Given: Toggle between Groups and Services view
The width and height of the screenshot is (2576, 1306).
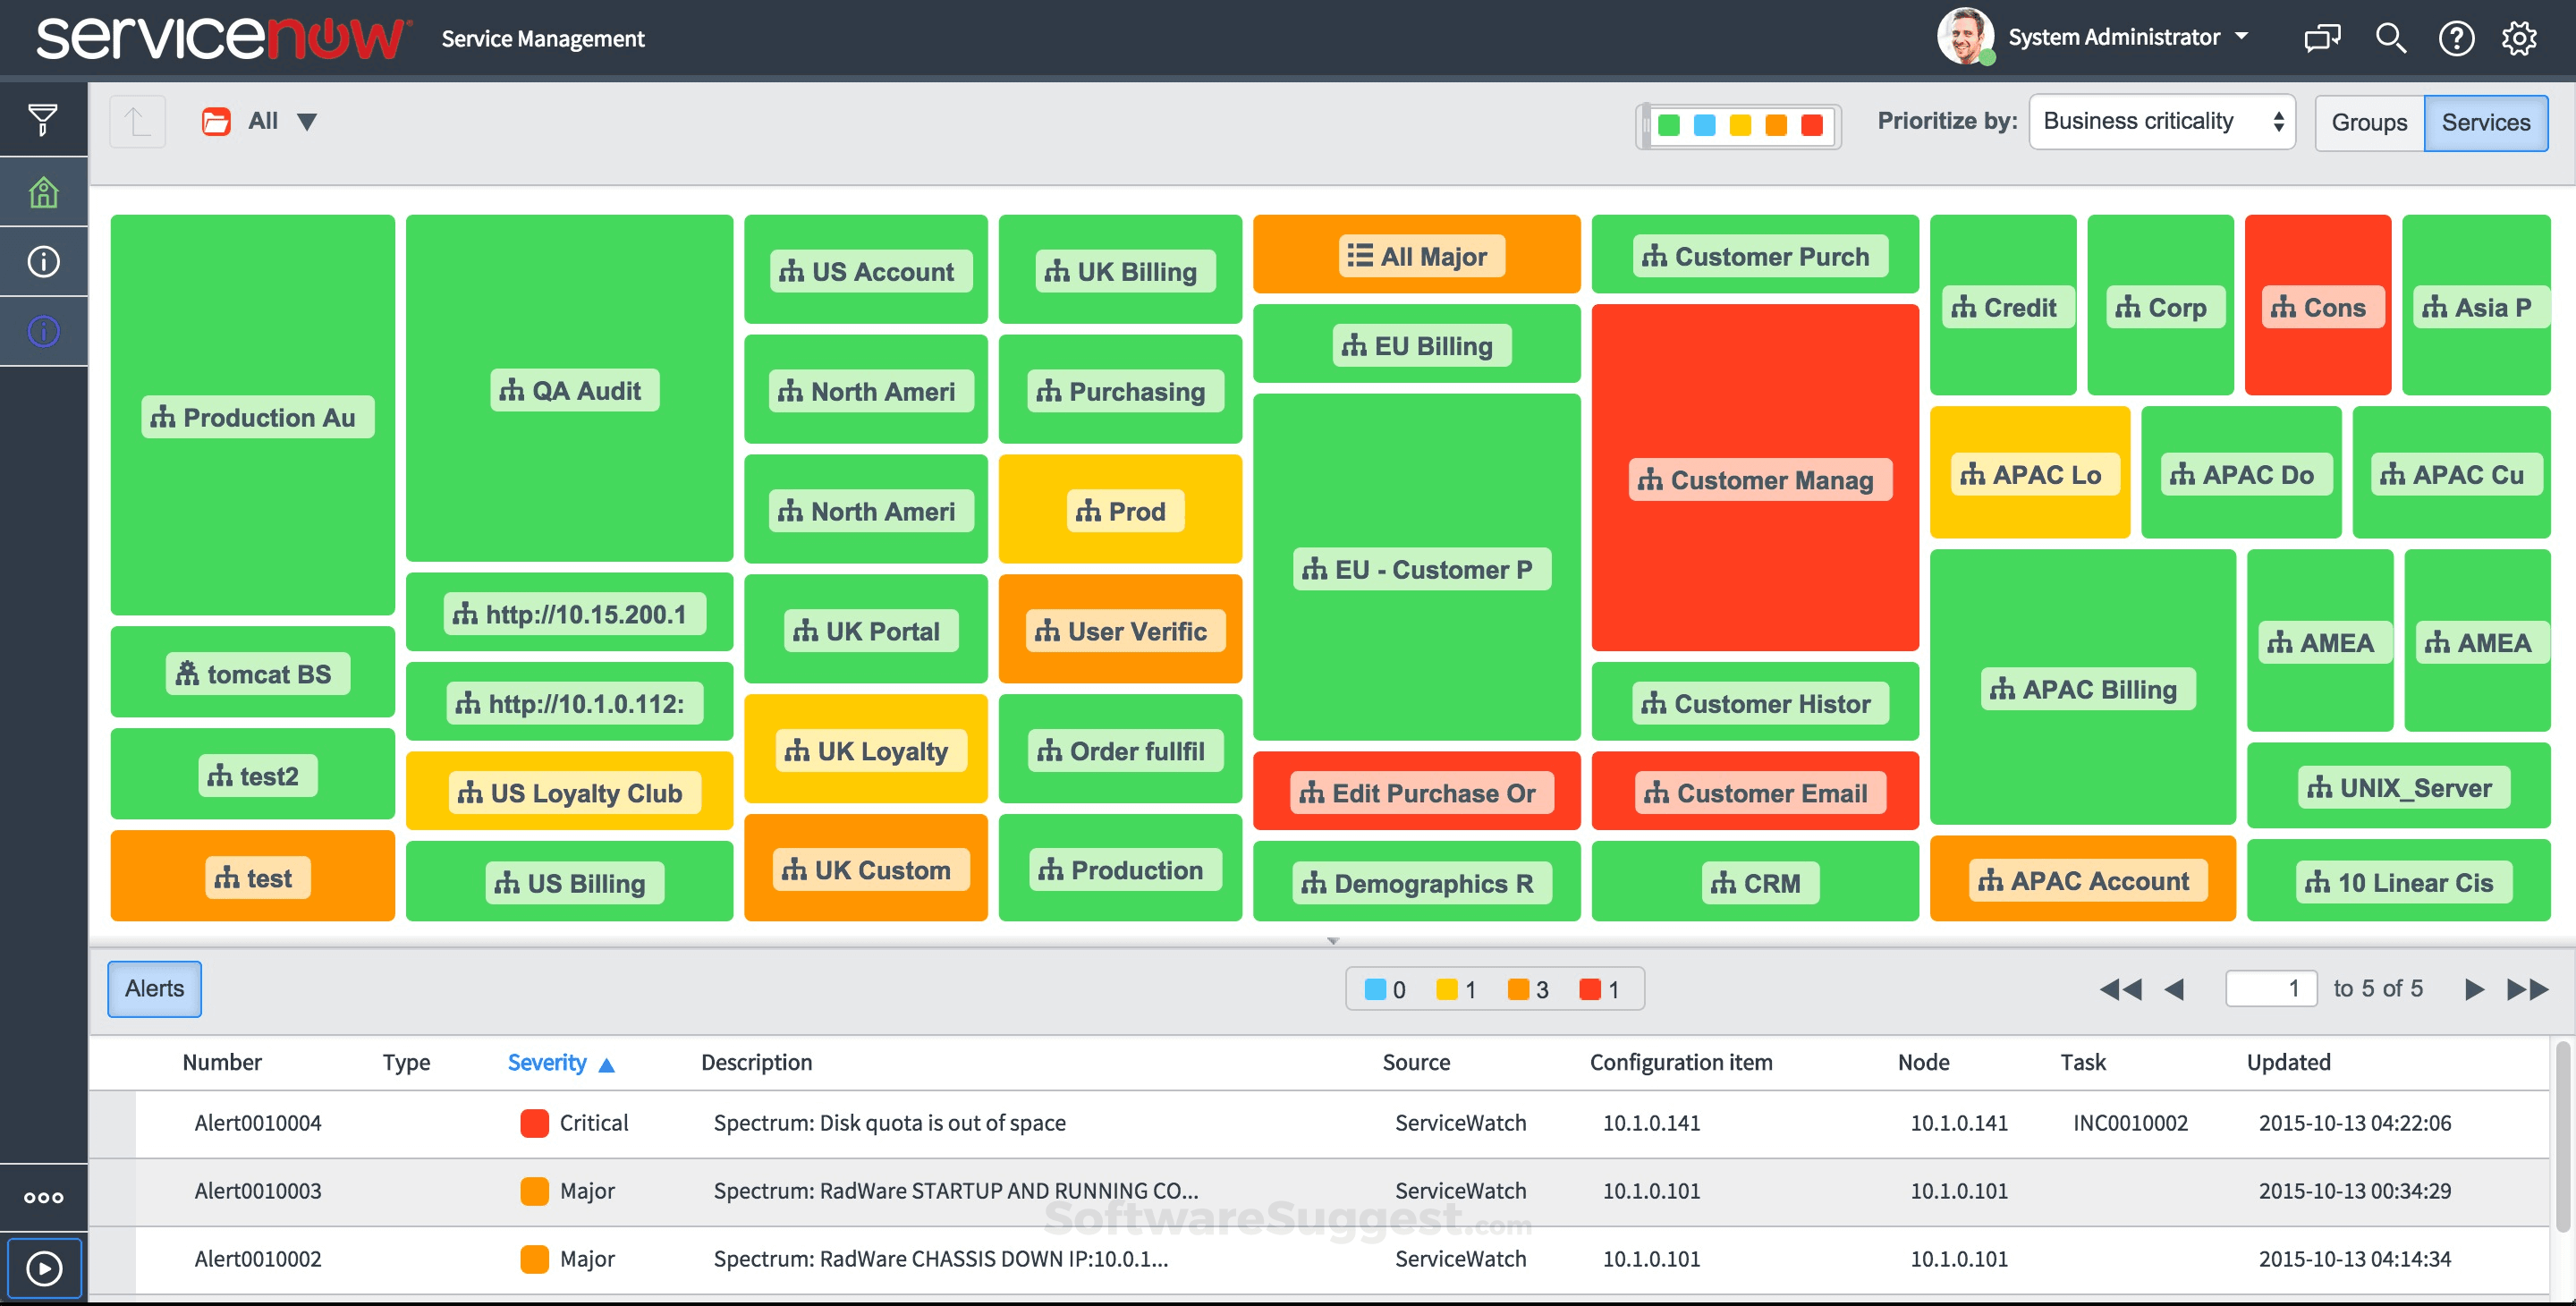Looking at the screenshot, I should (2366, 120).
